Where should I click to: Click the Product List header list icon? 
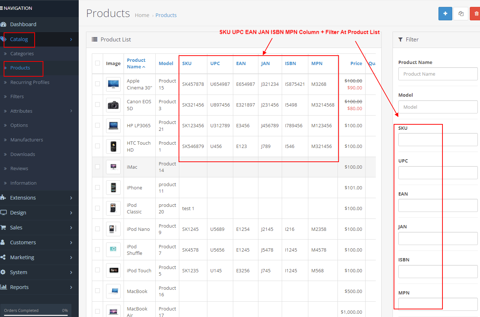(95, 39)
